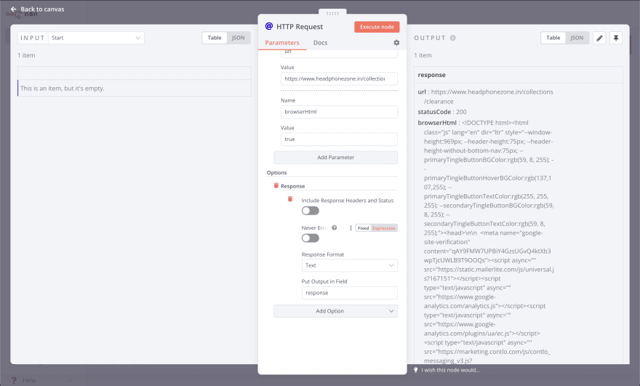Open the Never Error options dots menu
Image resolution: width=640 pixels, height=386 pixels.
(351, 228)
